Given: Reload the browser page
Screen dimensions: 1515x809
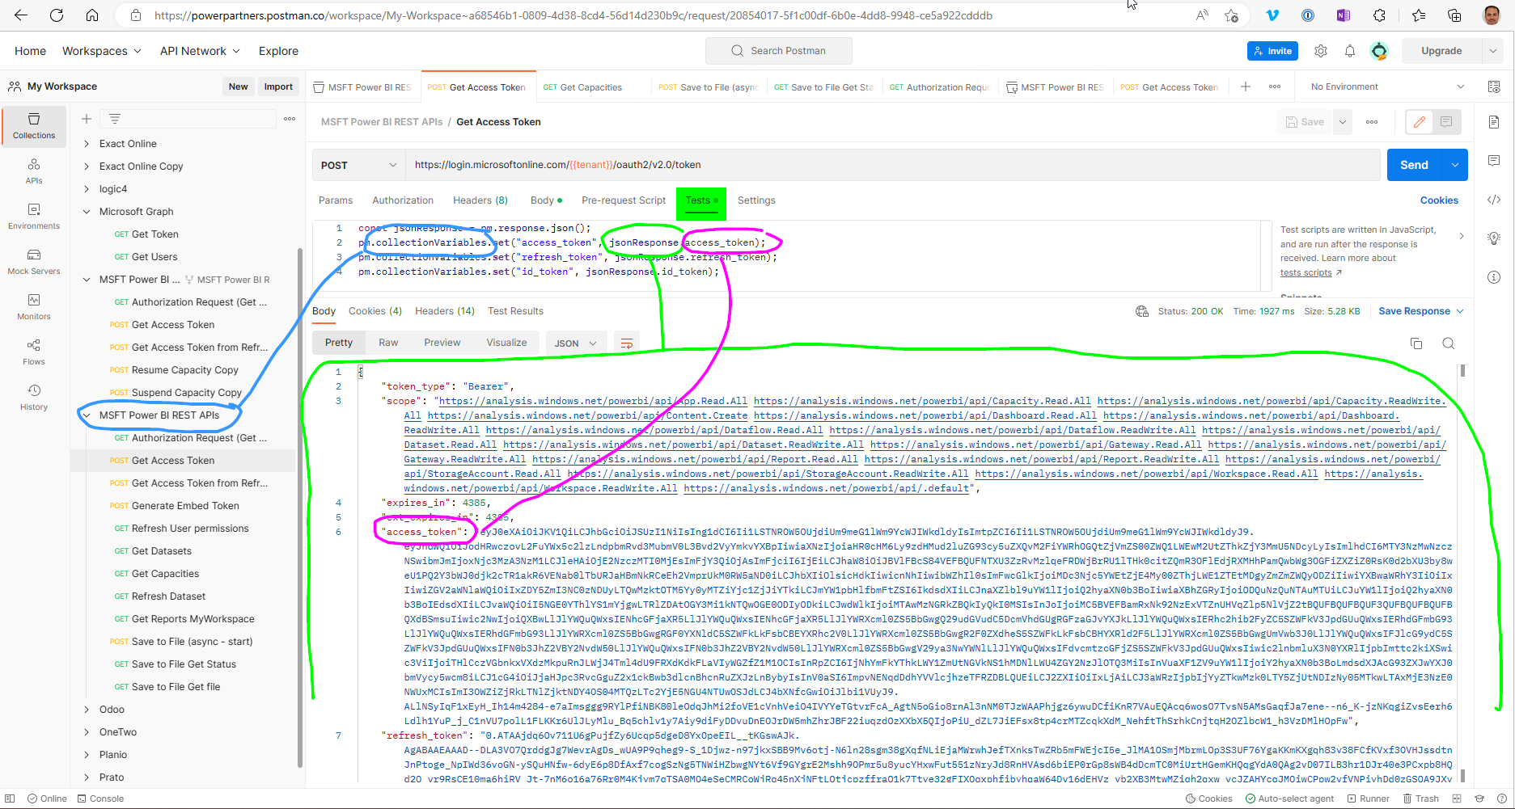Looking at the screenshot, I should [x=57, y=15].
